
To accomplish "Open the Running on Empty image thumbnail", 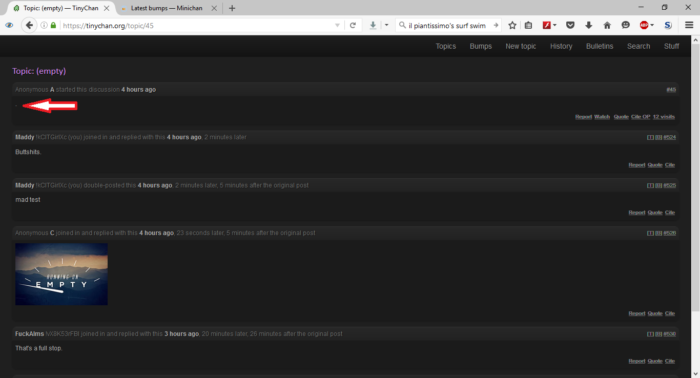I will tap(61, 274).
